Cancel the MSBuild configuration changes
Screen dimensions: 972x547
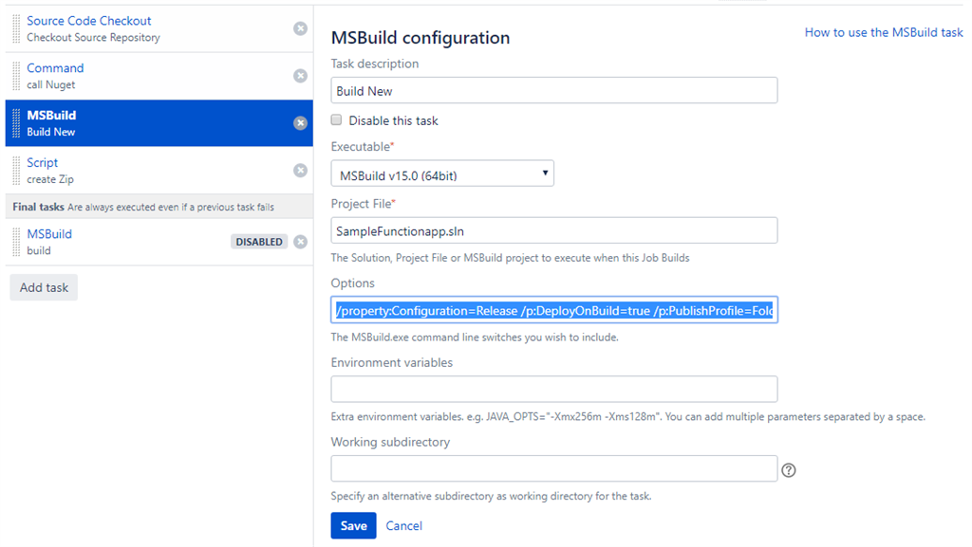(x=404, y=525)
